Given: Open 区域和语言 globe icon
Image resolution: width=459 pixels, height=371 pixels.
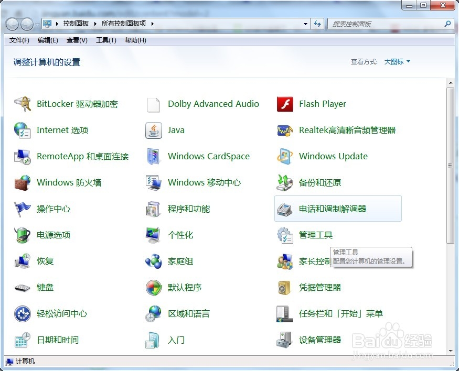Looking at the screenshot, I should pyautogui.click(x=153, y=314).
